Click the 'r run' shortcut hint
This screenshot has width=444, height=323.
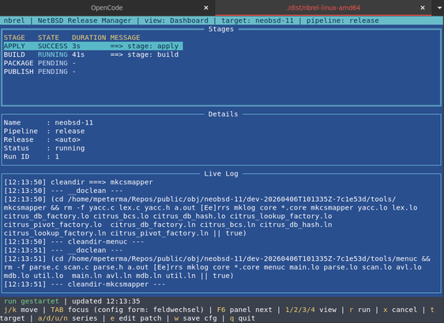coord(360,310)
